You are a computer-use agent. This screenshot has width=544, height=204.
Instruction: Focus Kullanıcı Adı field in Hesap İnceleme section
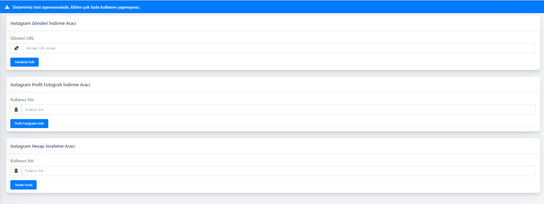tap(279, 171)
